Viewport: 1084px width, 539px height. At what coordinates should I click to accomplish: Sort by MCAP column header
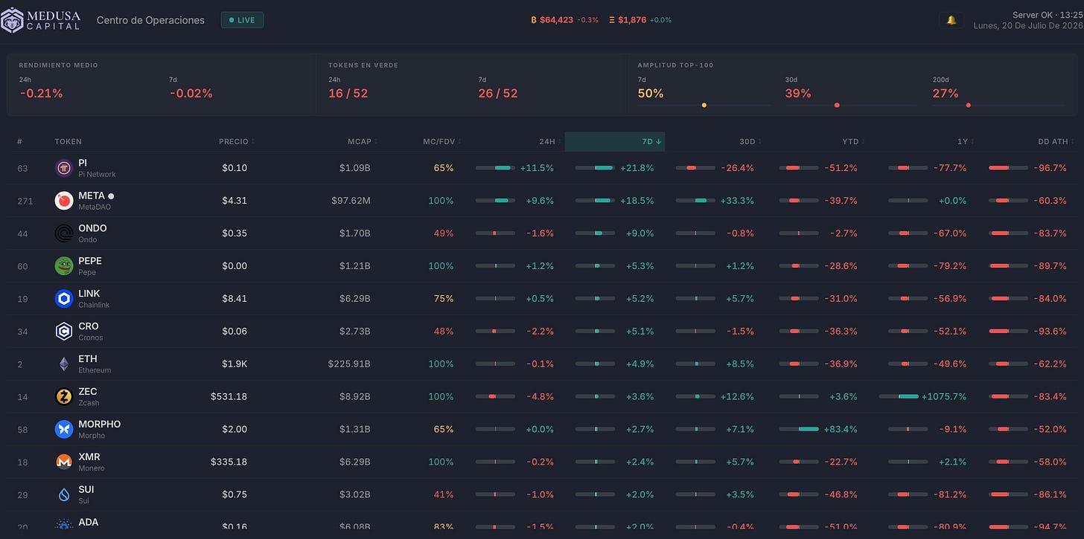pyautogui.click(x=362, y=141)
